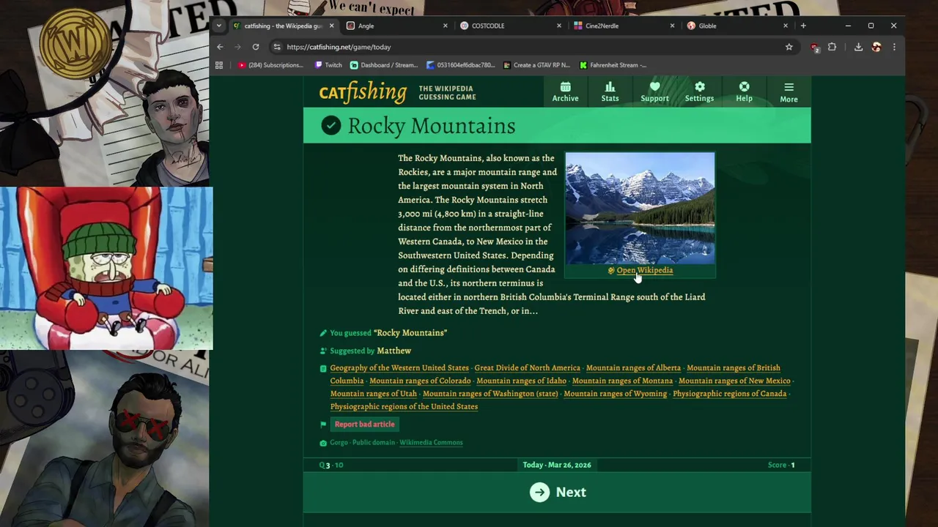Screen dimensions: 938x527
Task: Open Great Divide of North America category
Action: point(527,368)
